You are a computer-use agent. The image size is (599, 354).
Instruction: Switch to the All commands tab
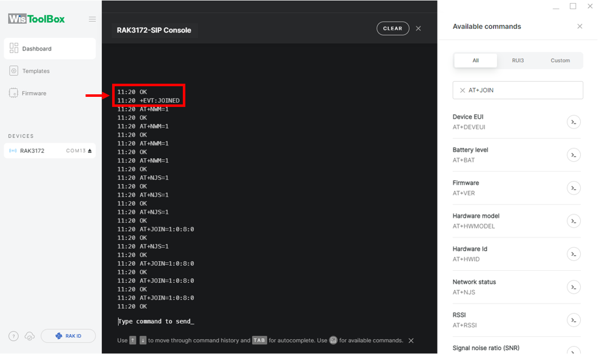(476, 60)
